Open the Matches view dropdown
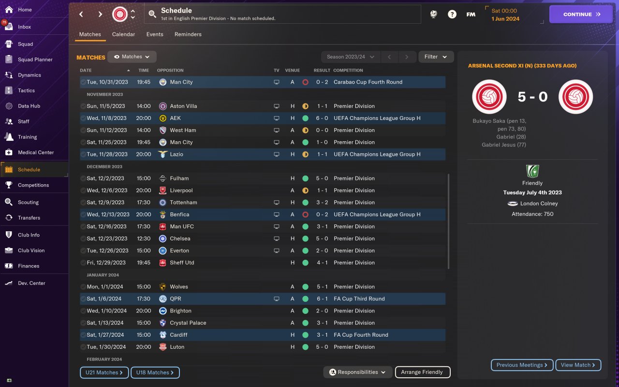The width and height of the screenshot is (619, 387). coord(132,57)
